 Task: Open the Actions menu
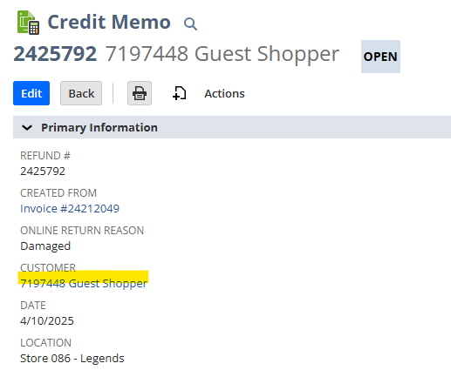(224, 93)
